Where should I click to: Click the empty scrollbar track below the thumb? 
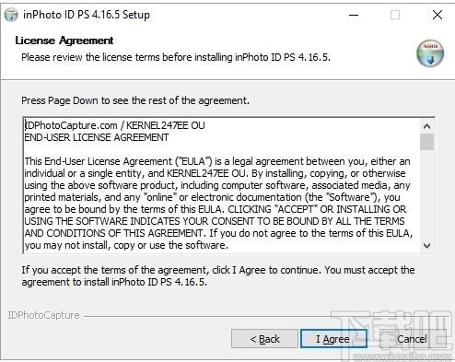click(x=426, y=194)
